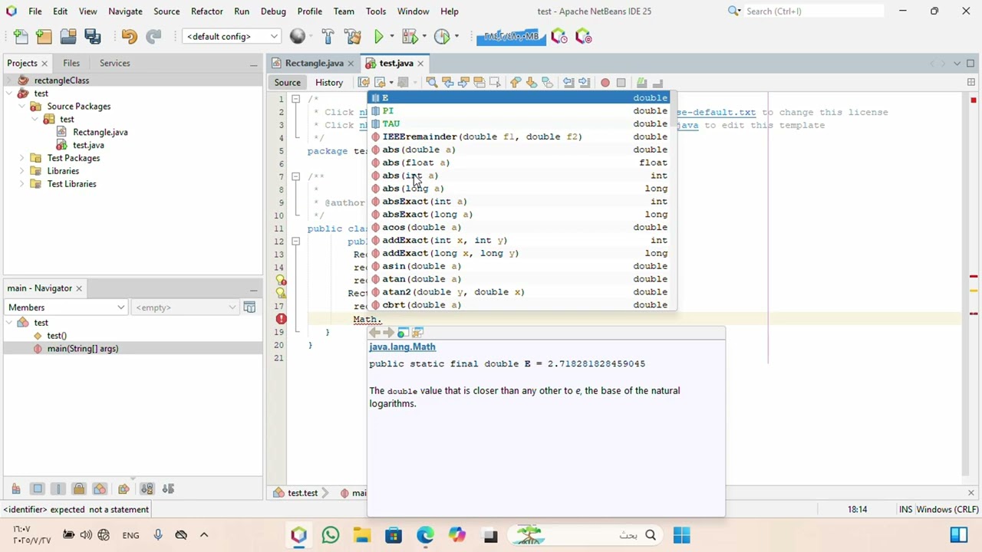Switch to the Files tab
The height and width of the screenshot is (552, 982).
tap(71, 63)
